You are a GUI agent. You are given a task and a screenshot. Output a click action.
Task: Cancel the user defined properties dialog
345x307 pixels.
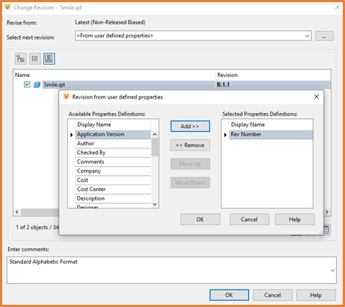(x=249, y=219)
